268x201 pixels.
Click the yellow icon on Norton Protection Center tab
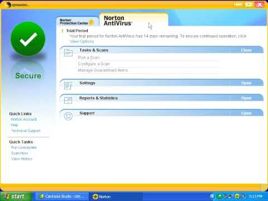click(x=92, y=22)
